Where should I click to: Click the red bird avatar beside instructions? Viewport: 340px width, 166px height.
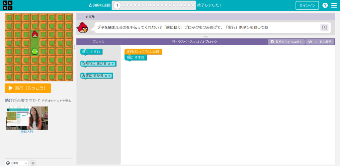pyautogui.click(x=83, y=27)
